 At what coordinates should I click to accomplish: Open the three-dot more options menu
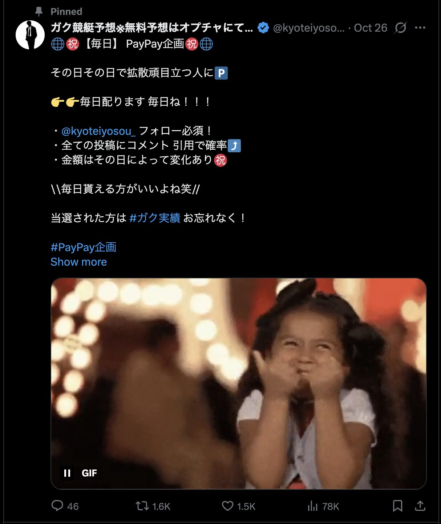coord(420,28)
